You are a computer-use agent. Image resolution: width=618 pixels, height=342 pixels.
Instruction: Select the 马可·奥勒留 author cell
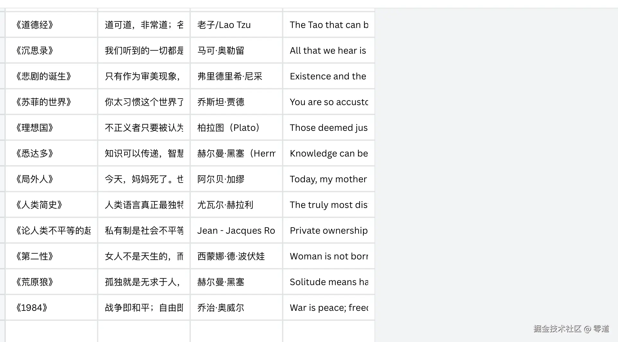click(x=236, y=50)
